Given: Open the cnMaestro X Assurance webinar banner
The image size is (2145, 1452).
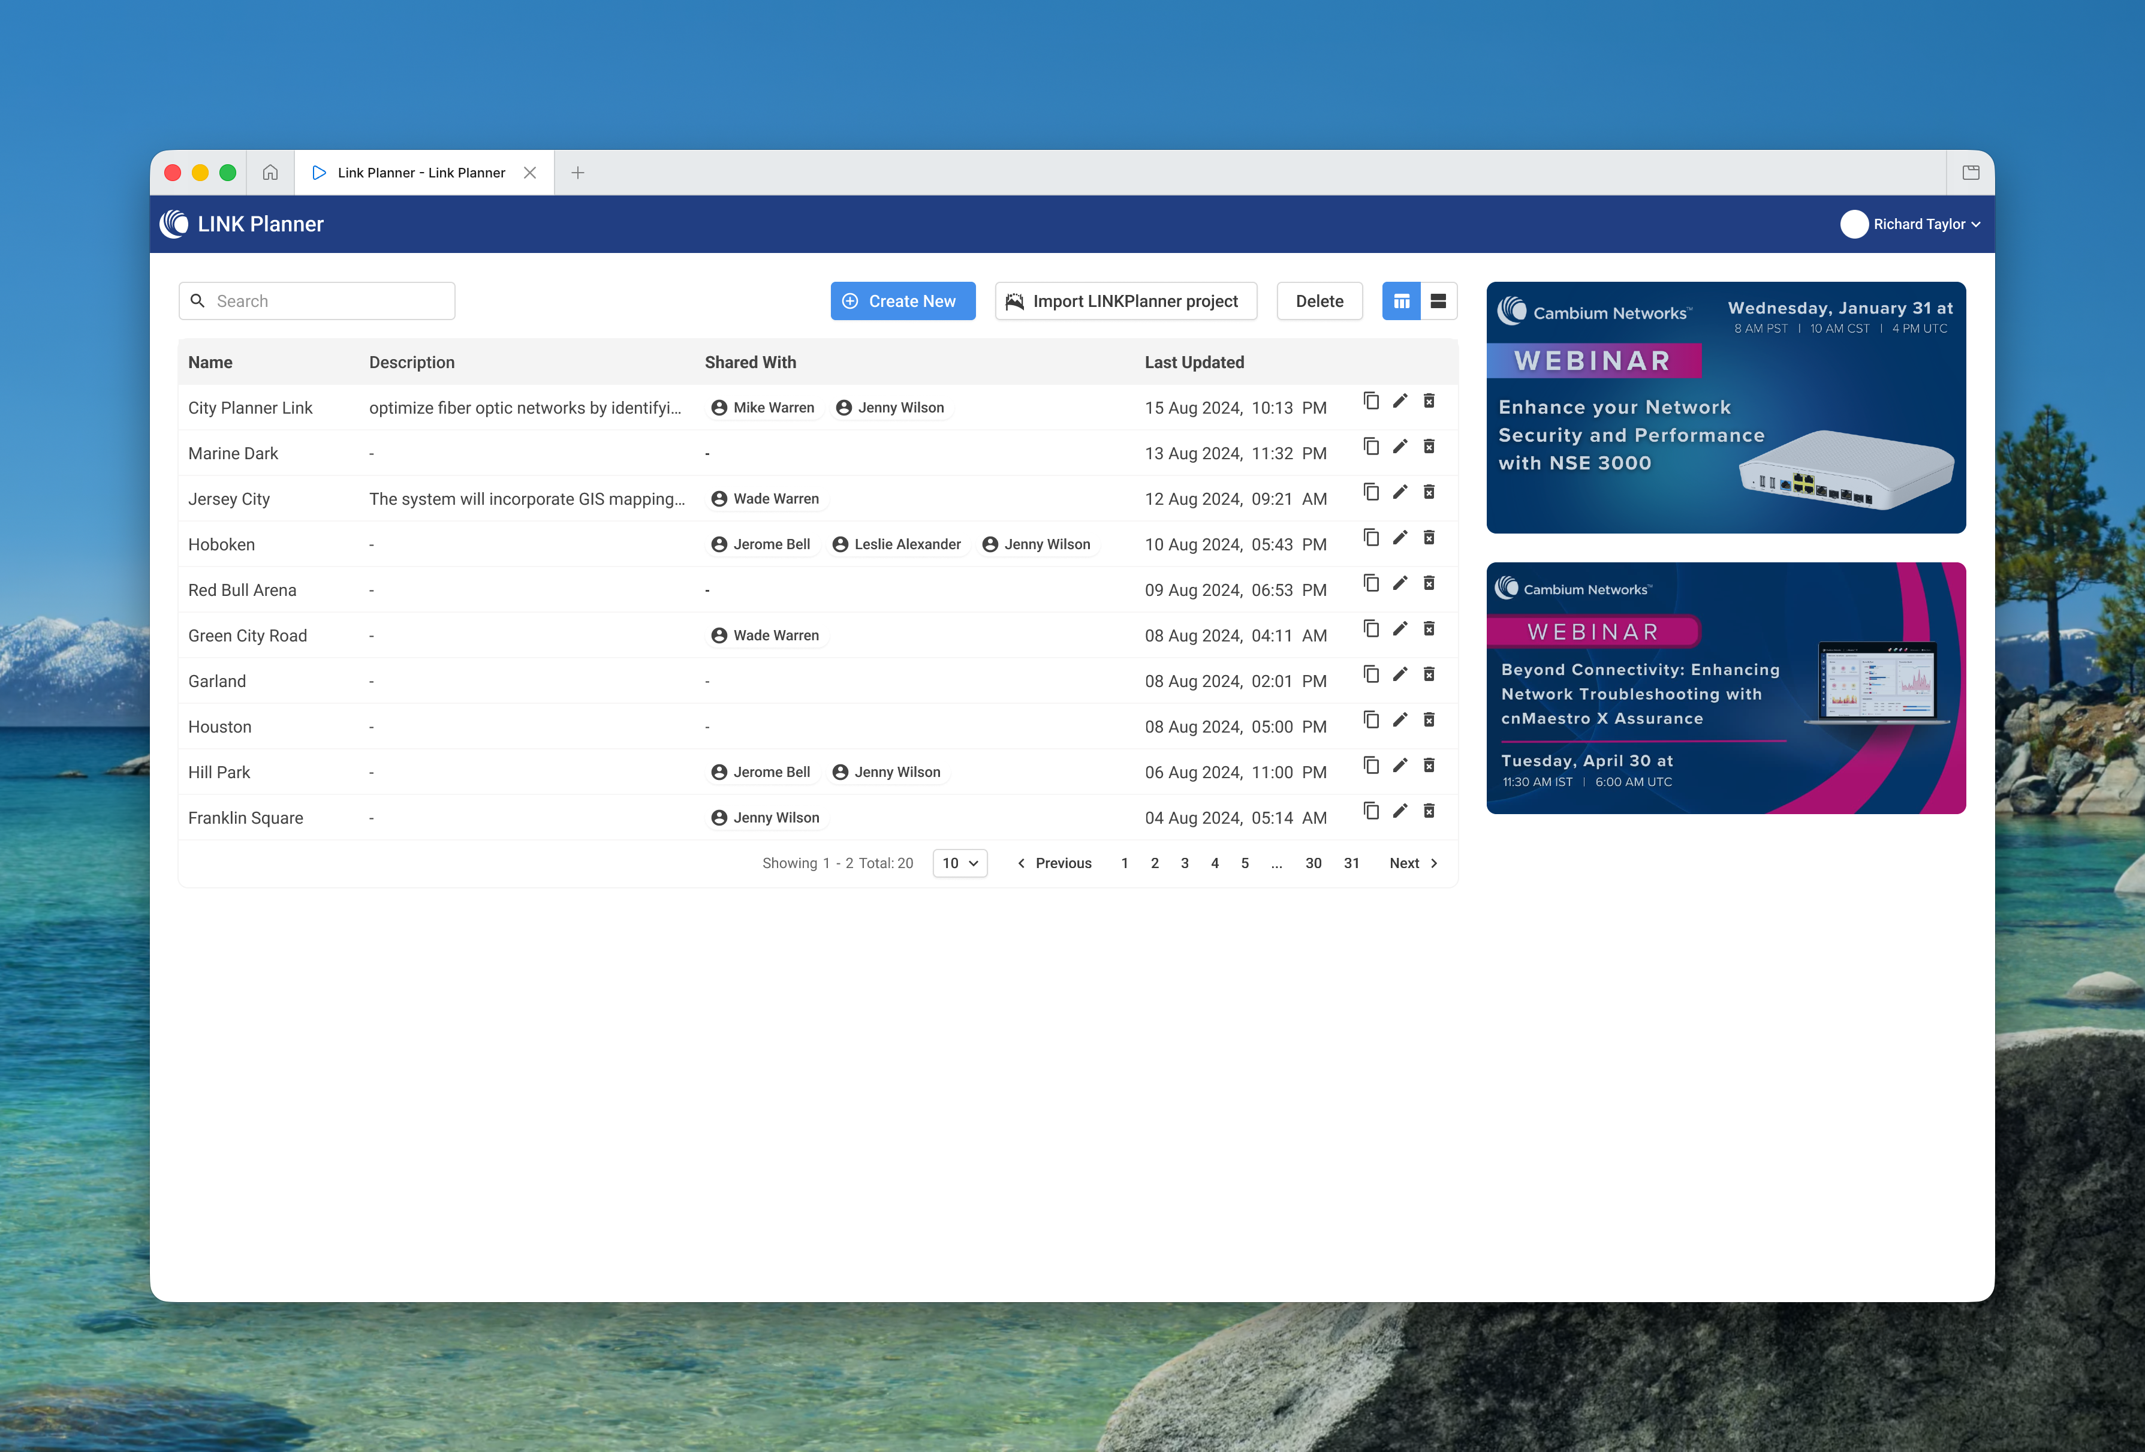Looking at the screenshot, I should [1726, 688].
